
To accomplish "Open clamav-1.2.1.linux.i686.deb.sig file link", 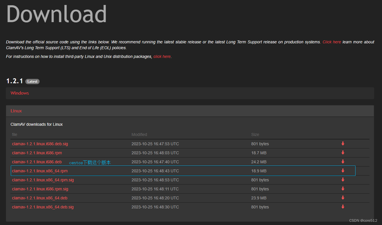I will pyautogui.click(x=40, y=144).
